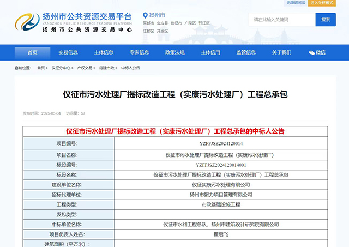Click 进入关怀模式 care mode button
This screenshot has width=349, height=247.
[322, 3]
